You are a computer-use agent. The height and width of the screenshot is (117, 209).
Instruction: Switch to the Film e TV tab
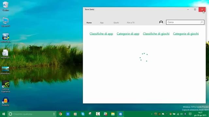click(131, 23)
